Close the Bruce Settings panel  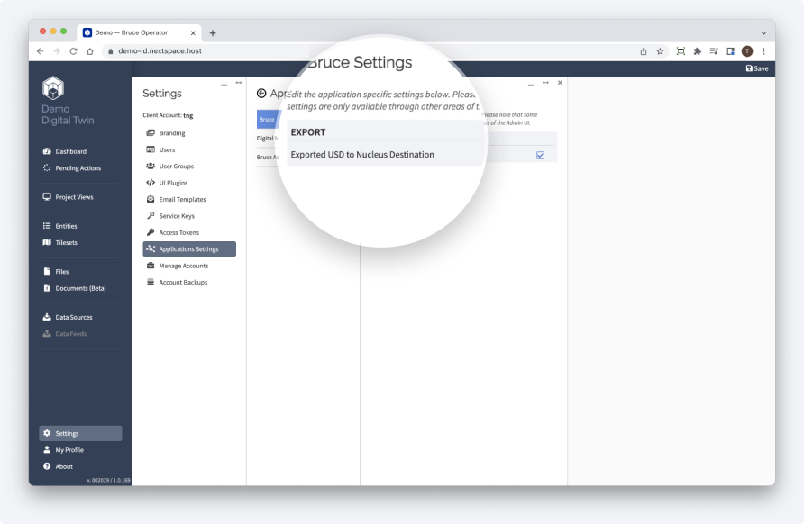pyautogui.click(x=560, y=83)
